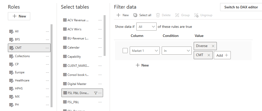262x111 pixels.
Task: Open more options for Europe role
Action: pos(47,72)
